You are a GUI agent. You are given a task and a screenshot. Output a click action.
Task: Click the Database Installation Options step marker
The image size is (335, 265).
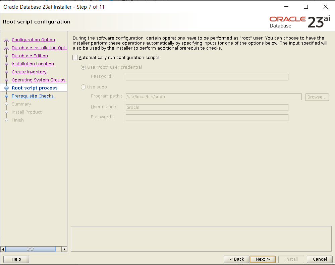coord(7,48)
